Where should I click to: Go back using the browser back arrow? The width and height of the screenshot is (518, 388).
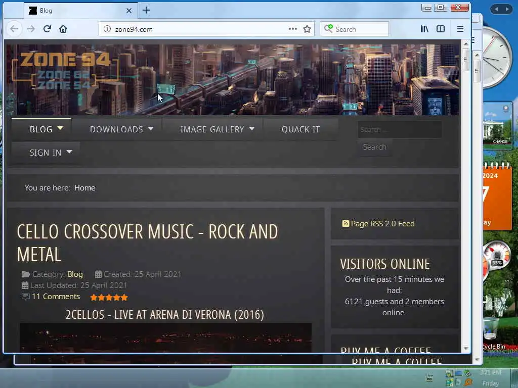pyautogui.click(x=14, y=29)
